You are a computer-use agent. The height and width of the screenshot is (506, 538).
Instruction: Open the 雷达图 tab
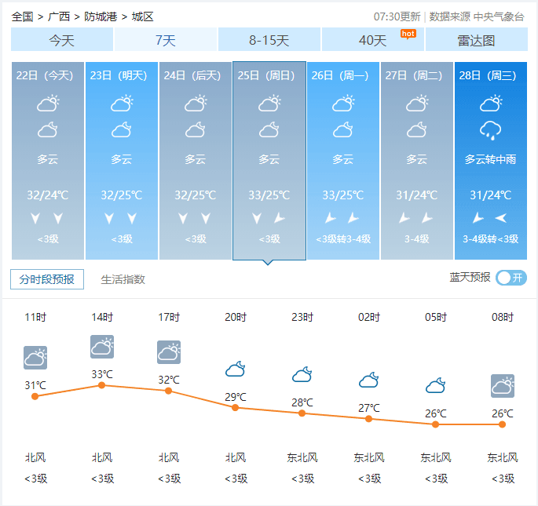pos(476,40)
